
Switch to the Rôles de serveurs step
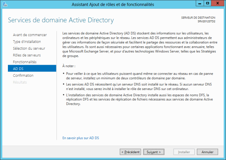[27, 55]
